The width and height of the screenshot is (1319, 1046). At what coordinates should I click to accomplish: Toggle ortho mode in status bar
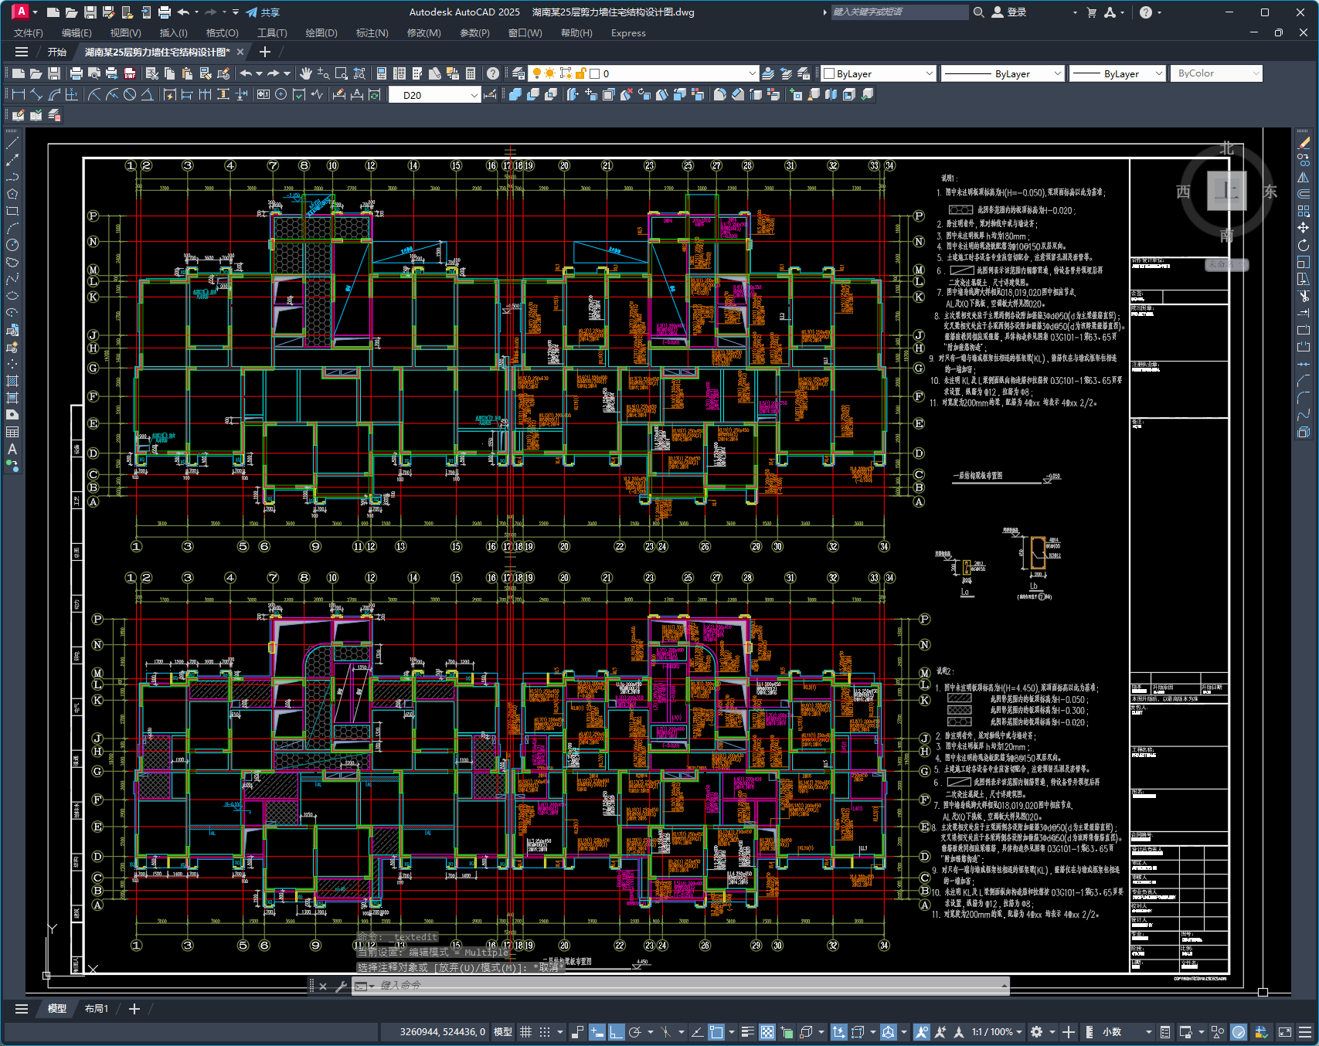[x=616, y=1032]
